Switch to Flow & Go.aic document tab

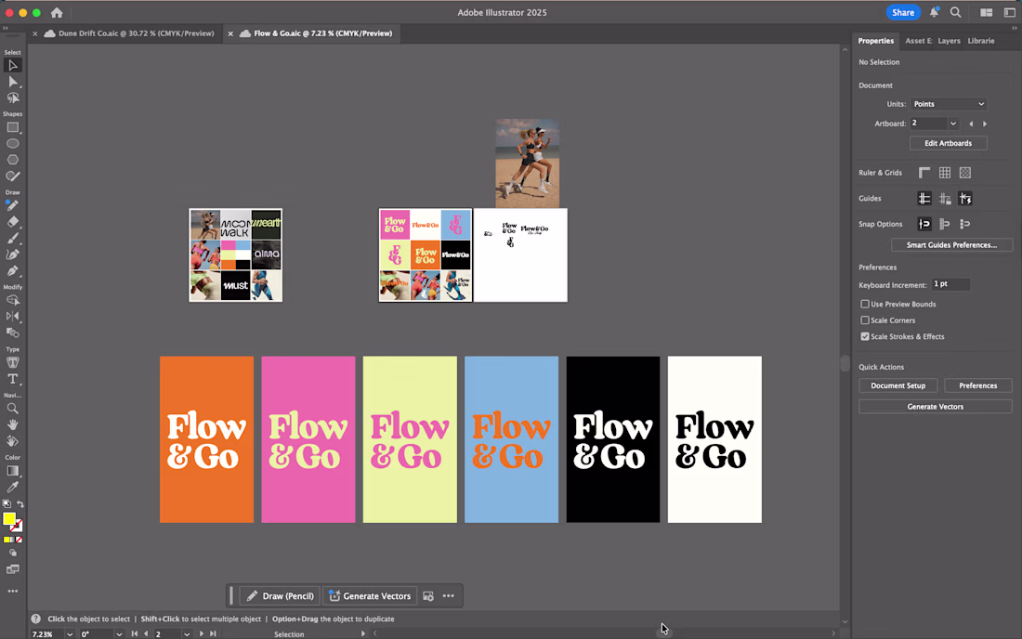322,33
